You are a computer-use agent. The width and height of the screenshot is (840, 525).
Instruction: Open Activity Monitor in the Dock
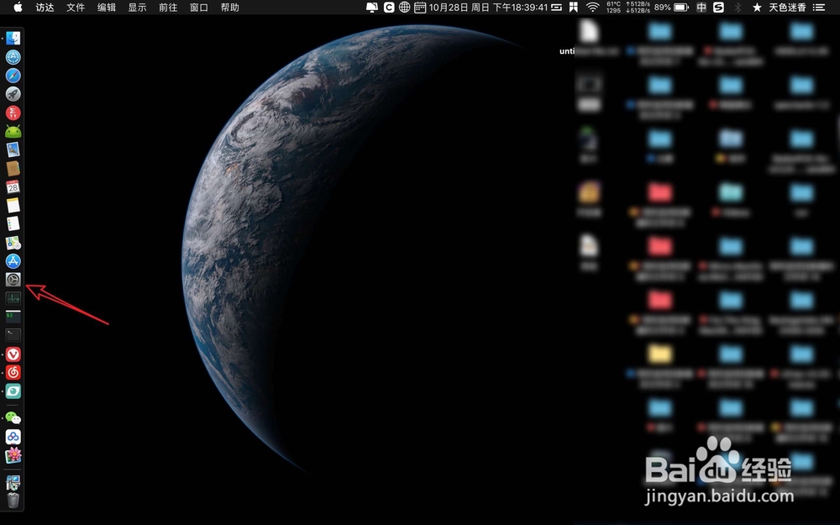(x=13, y=298)
